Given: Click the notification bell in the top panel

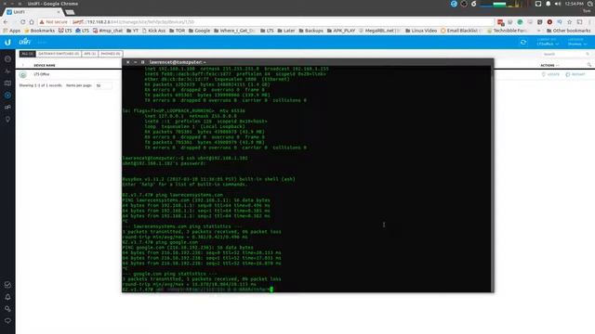Looking at the screenshot, I should click(548, 4).
